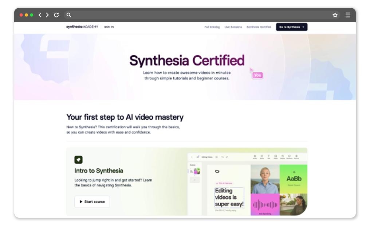Click the green AaBb font tile
Screen dimensions: 370x228
tap(294, 179)
